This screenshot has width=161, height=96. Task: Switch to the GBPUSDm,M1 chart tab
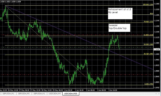(x=9, y=93)
